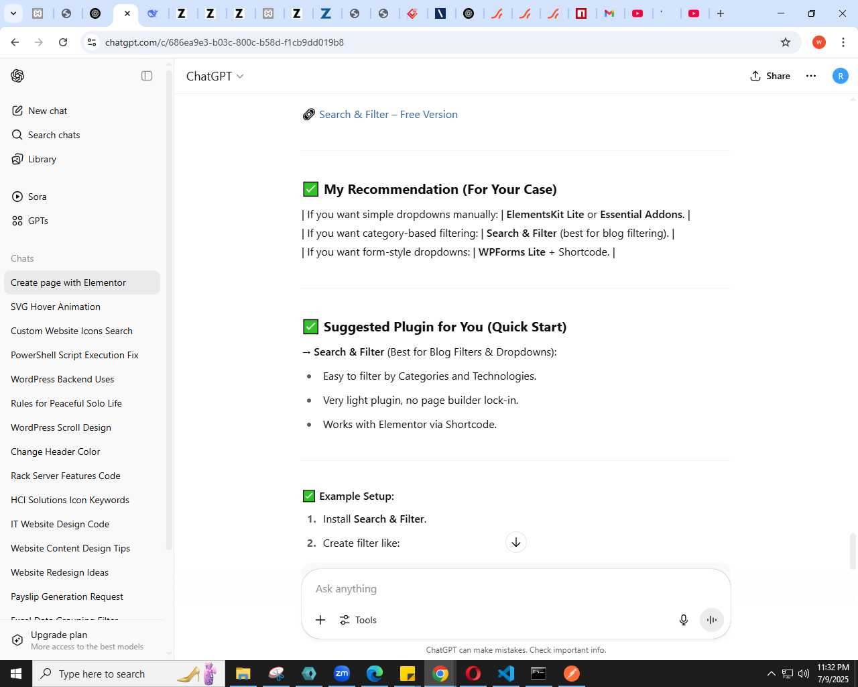Open the Tools menu in composer
The height and width of the screenshot is (687, 858).
[x=358, y=620]
